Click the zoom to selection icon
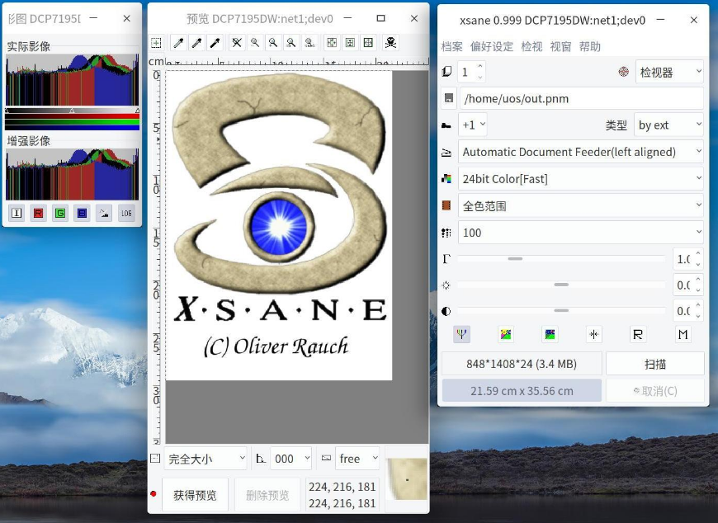 pos(291,43)
